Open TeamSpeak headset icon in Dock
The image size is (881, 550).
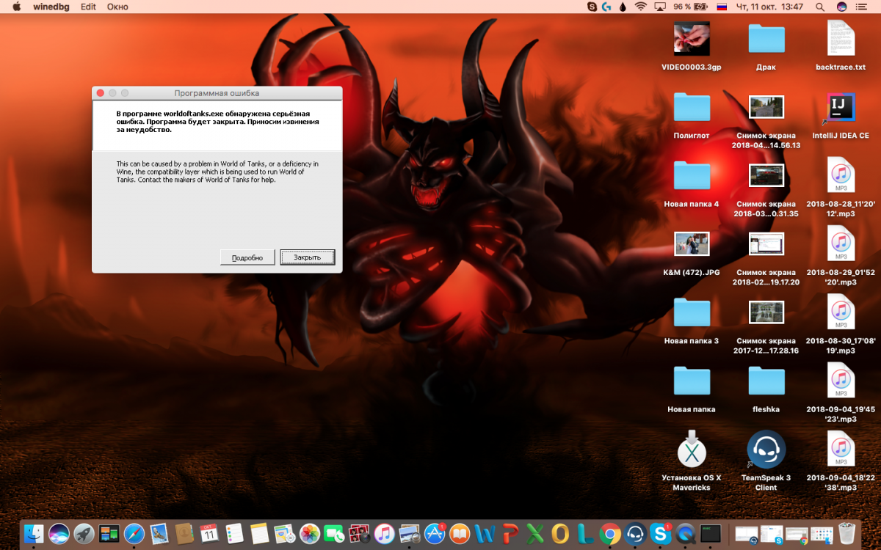tap(635, 533)
